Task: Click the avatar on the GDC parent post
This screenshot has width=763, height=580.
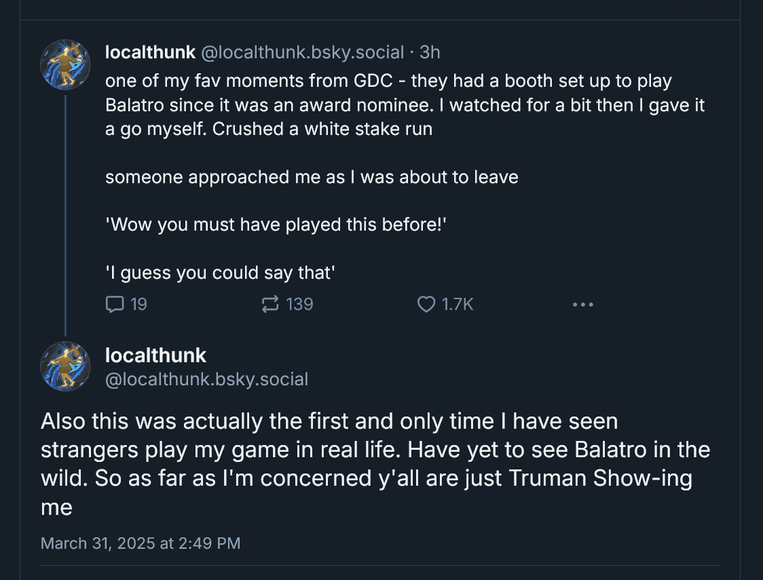Action: (65, 64)
